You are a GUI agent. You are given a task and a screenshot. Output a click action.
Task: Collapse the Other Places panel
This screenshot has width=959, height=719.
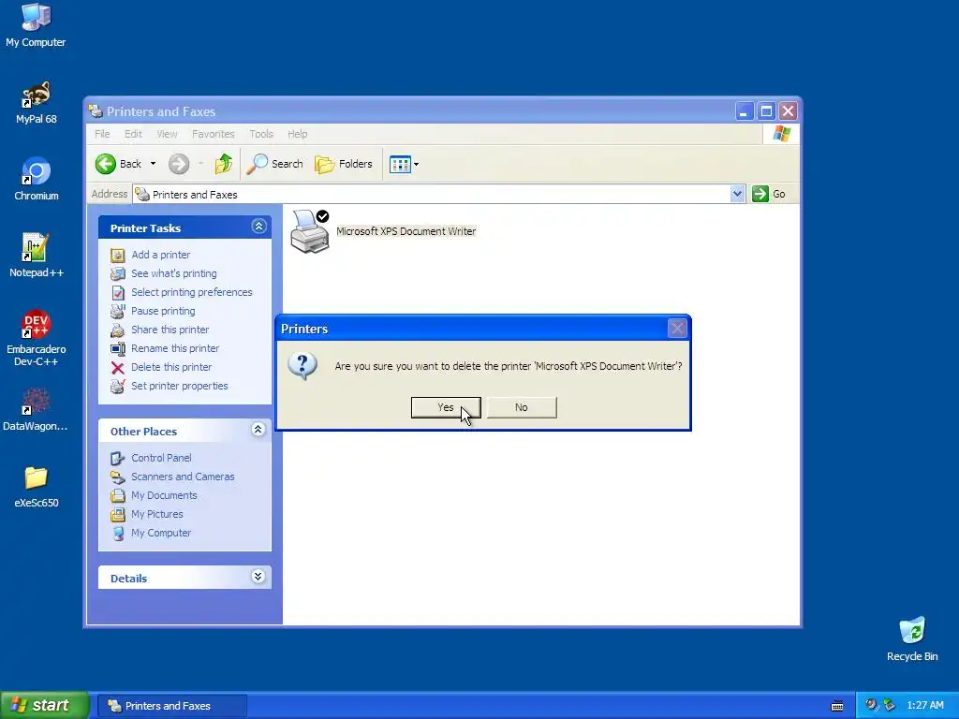click(x=258, y=430)
